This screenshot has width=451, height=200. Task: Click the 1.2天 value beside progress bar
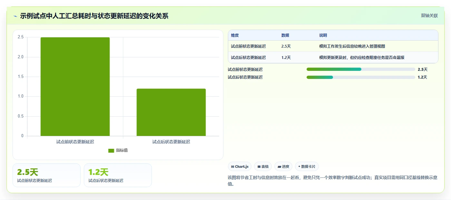(422, 77)
